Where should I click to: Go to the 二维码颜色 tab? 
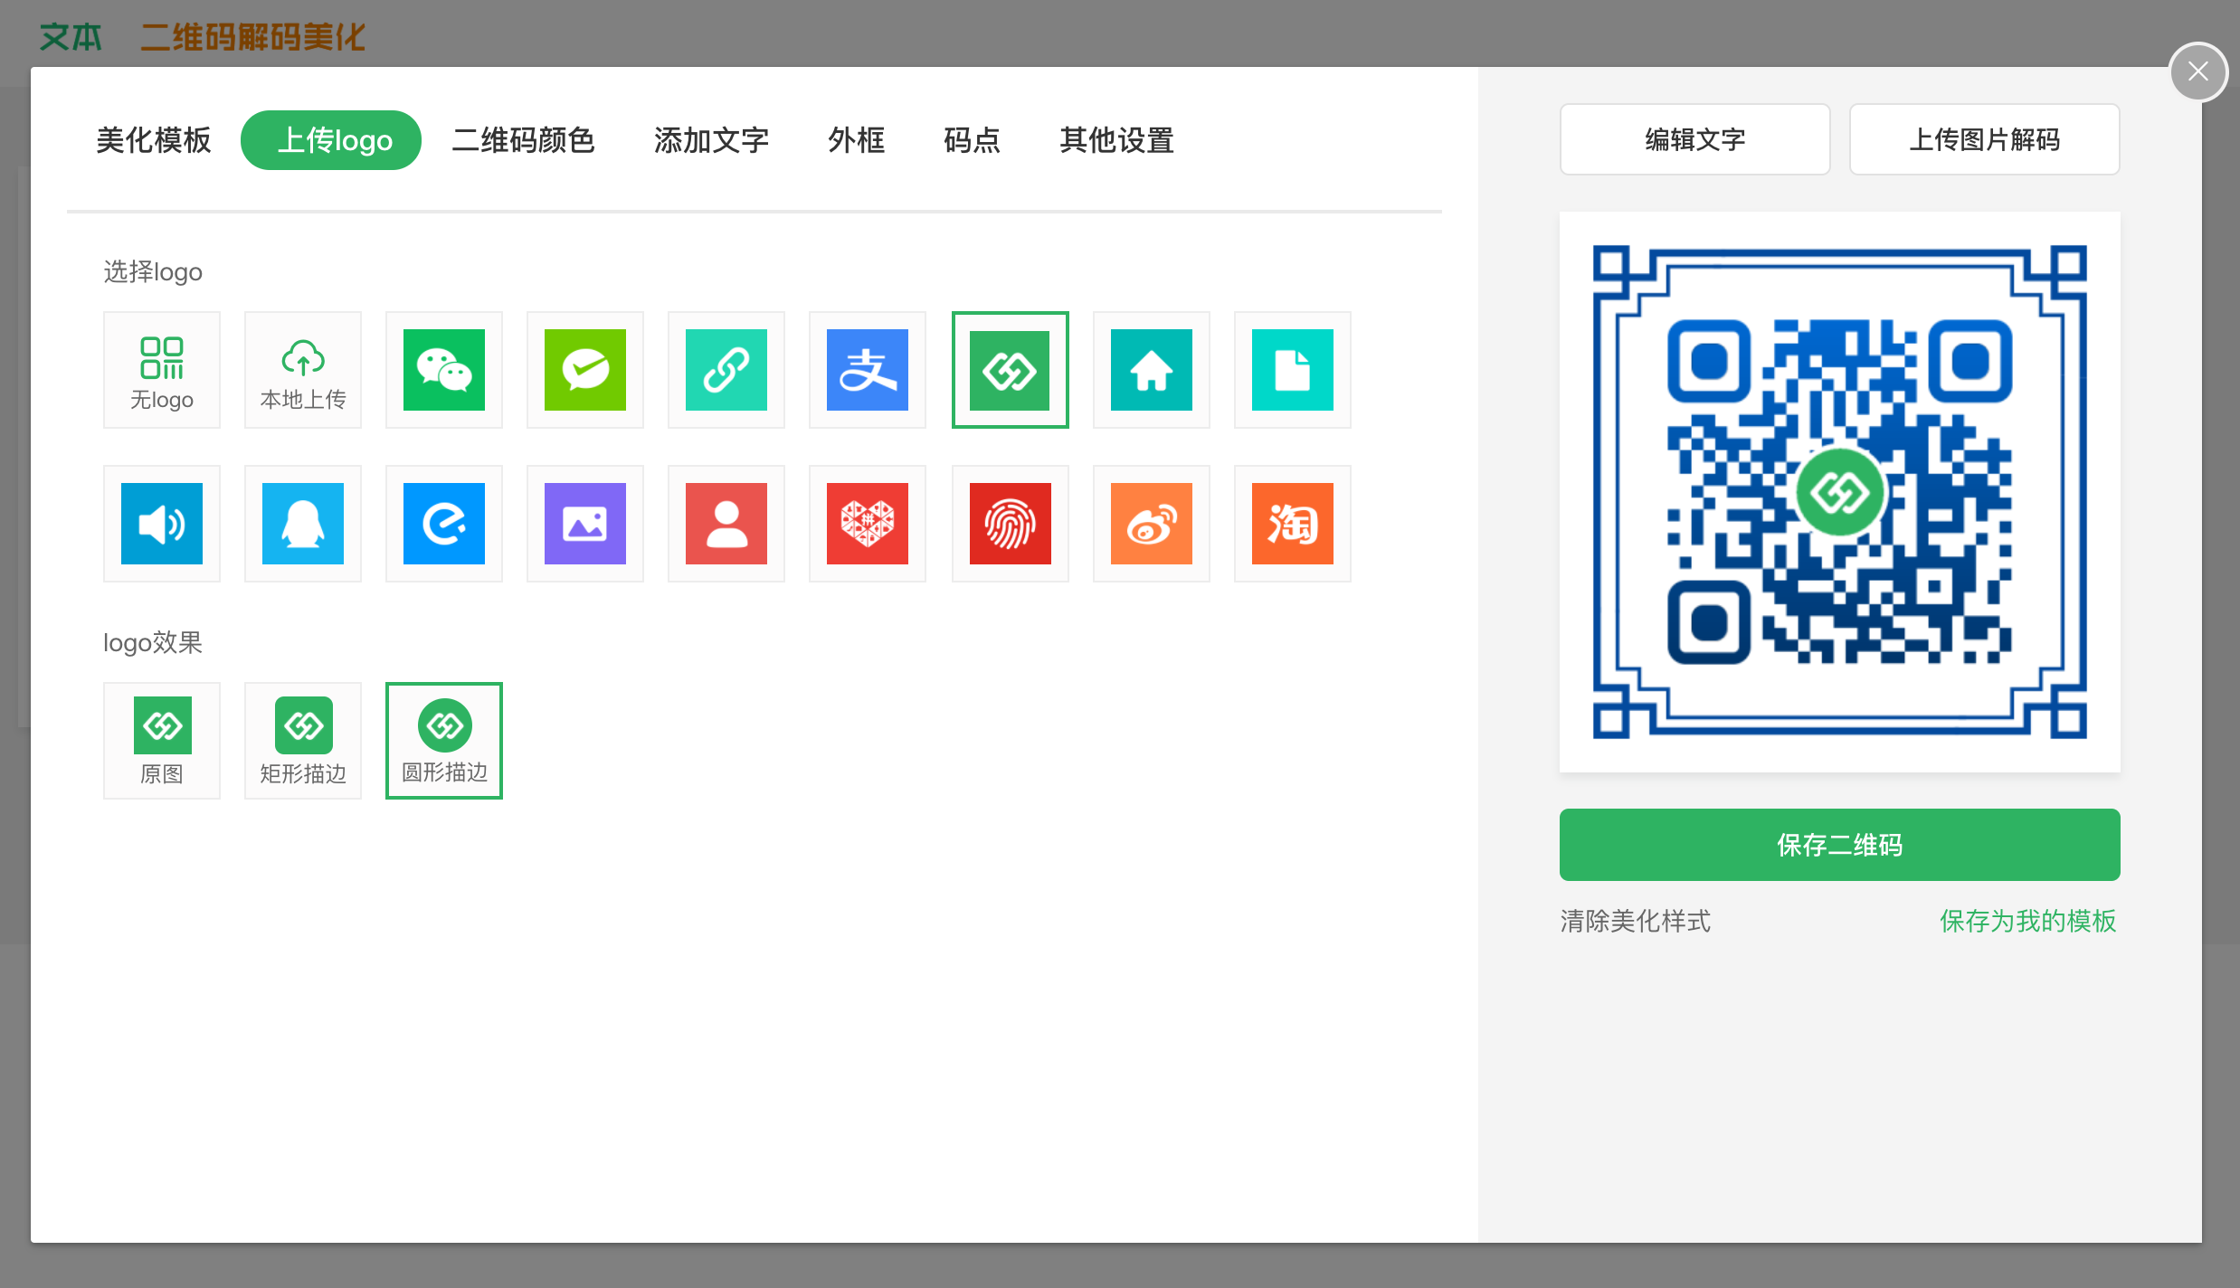tap(523, 140)
